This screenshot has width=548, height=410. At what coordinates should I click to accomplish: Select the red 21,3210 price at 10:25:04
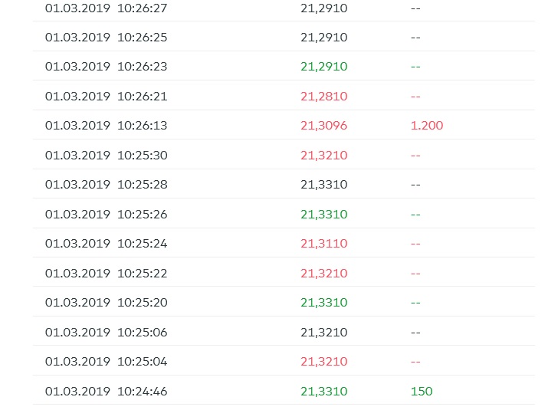point(323,362)
